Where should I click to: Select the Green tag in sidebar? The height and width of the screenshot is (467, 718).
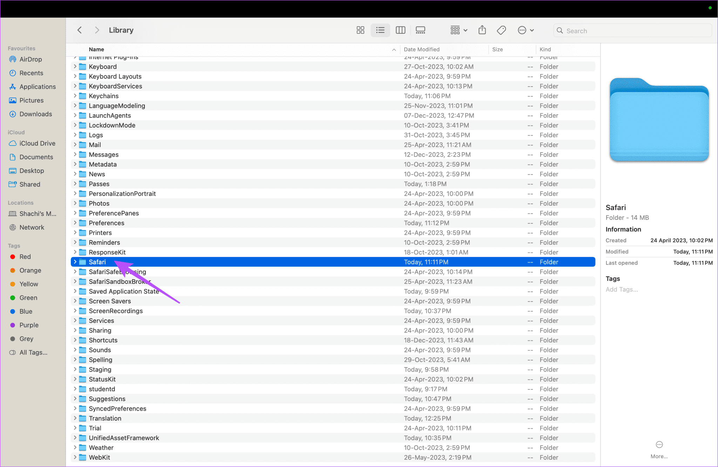(28, 297)
